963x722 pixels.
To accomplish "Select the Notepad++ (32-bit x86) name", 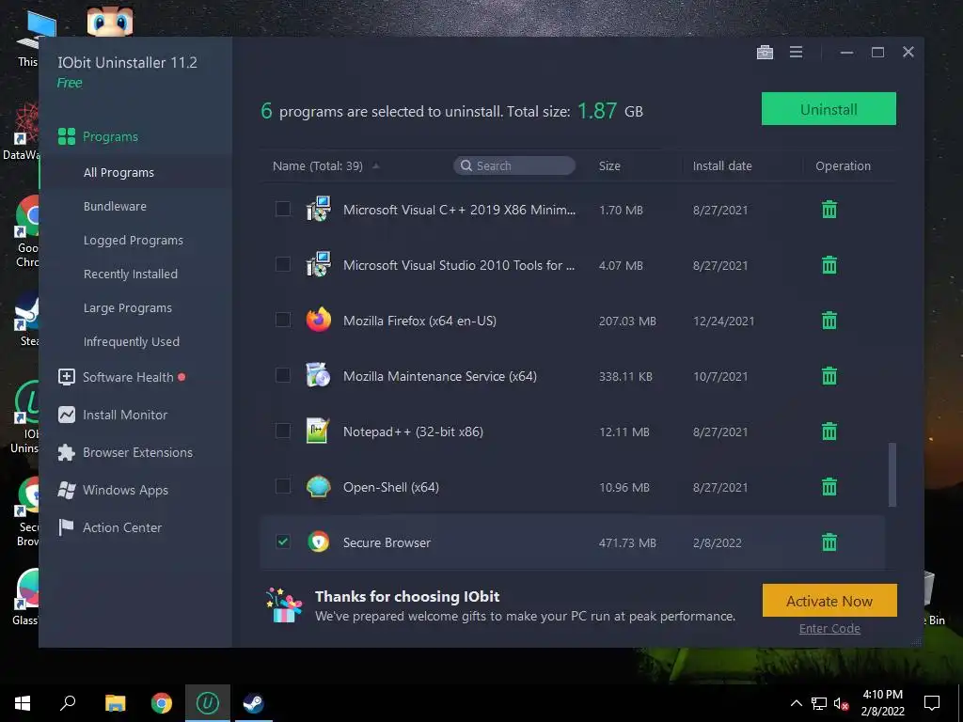I will pos(413,432).
